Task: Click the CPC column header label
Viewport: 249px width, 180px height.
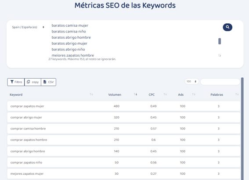Action: pos(152,94)
